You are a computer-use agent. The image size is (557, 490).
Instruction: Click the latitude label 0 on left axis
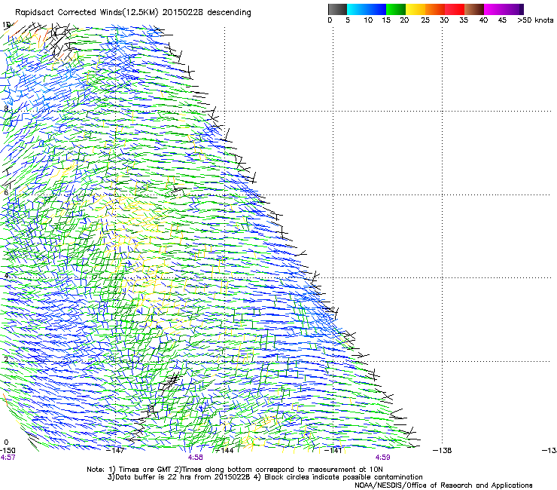pyautogui.click(x=6, y=443)
